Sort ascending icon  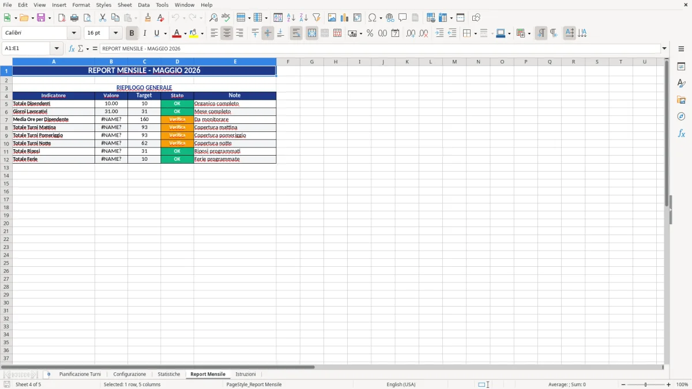(291, 18)
